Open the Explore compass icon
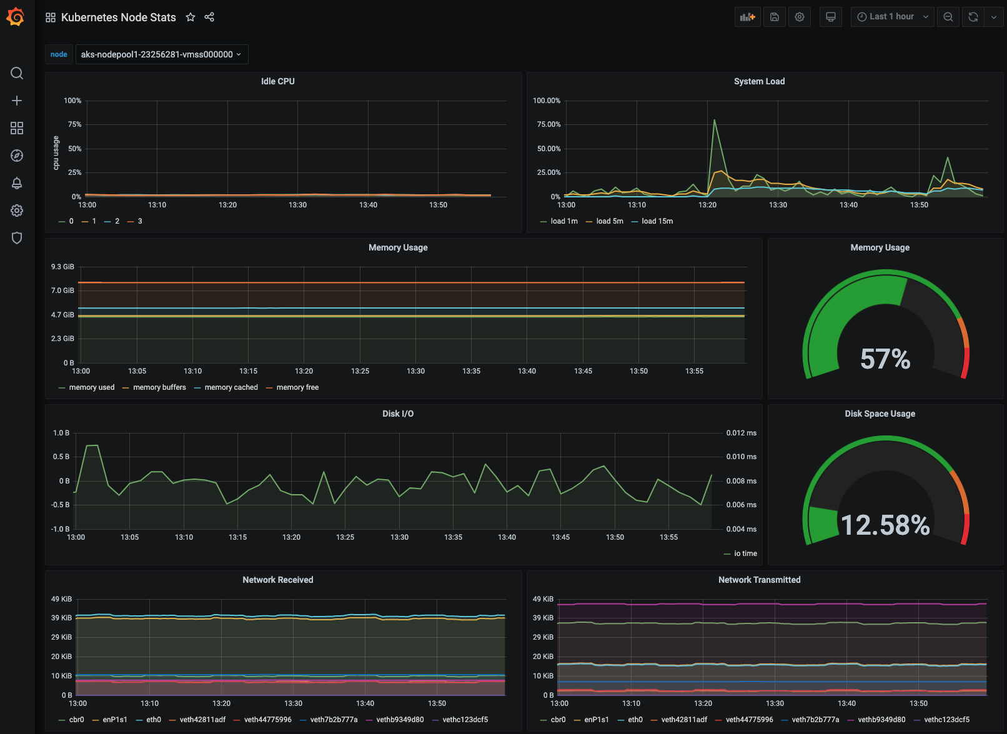 (x=17, y=156)
